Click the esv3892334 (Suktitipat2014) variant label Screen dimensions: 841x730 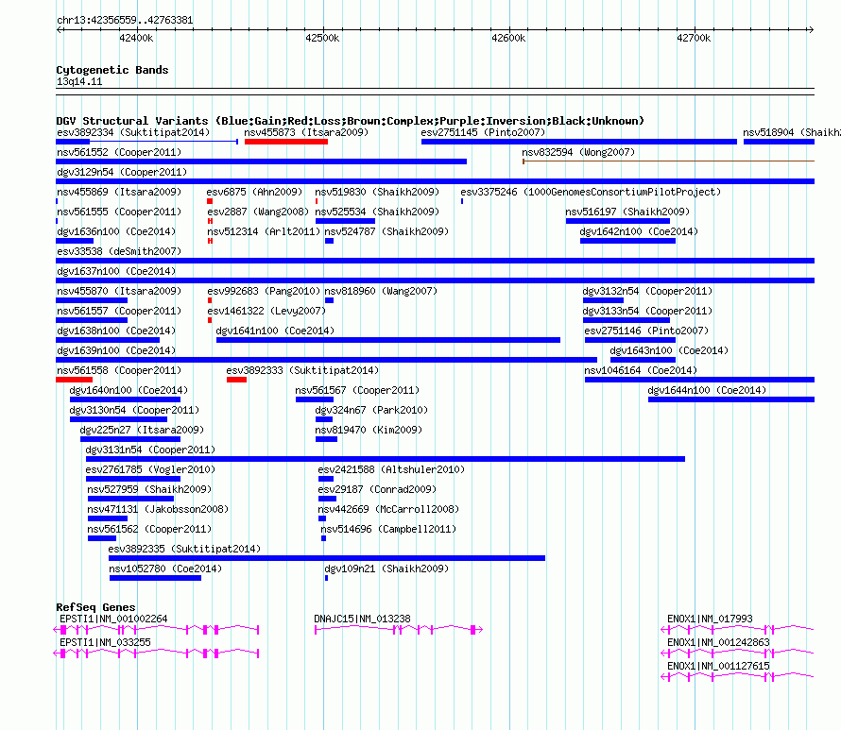tap(133, 132)
